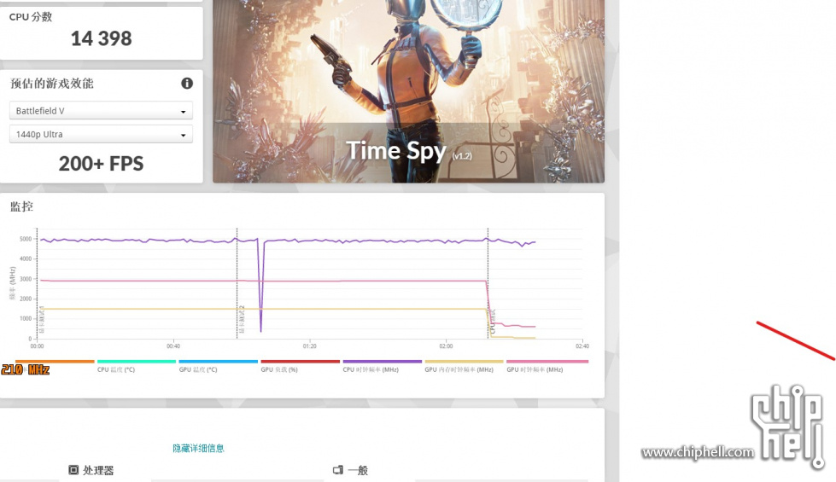The height and width of the screenshot is (482, 836).
Task: Toggle the GPU 内存时钟频率 (MHz) legend series
Action: click(x=464, y=366)
